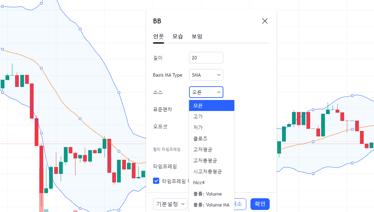This screenshot has height=212, width=374.
Task: Open the 보임 tab
Action: coord(197,36)
